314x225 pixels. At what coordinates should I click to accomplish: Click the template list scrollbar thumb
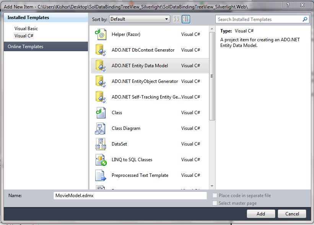[212, 76]
